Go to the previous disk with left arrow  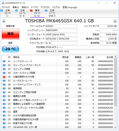click(4, 21)
